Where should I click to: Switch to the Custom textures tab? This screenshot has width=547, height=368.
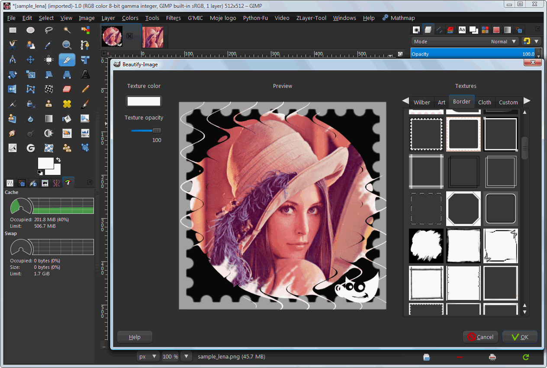pos(508,102)
